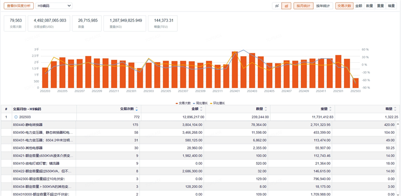Click row 85042300-额定容量超过10兆伏安
Viewport: 401px width, 196px height.
198,178
